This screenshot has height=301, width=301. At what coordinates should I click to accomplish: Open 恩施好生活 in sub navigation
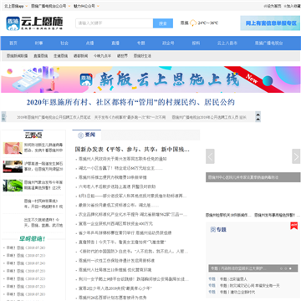click(142, 56)
